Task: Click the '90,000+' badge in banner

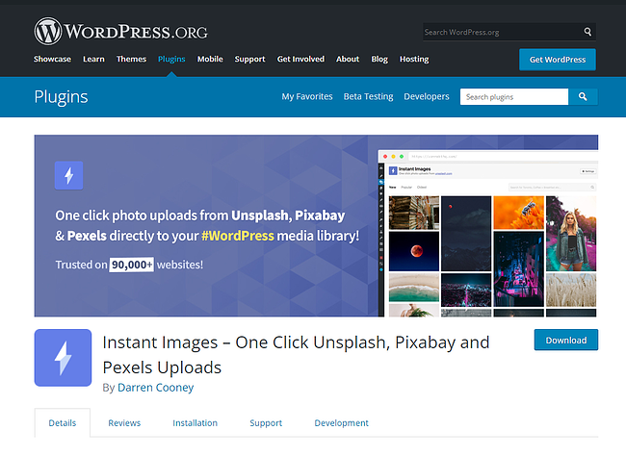Action: (x=131, y=265)
